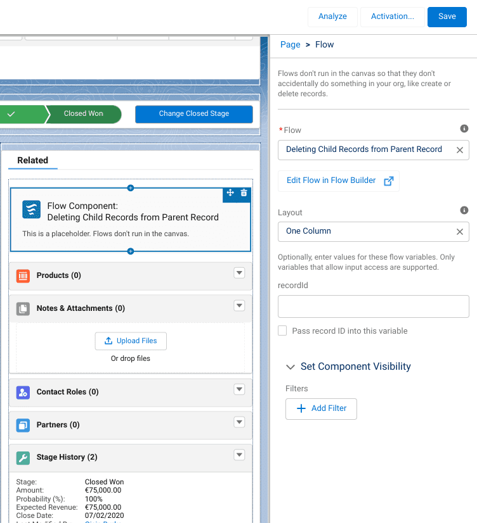Click the bottom insert handle below the Flow component
Viewport: 477px width, 523px height.
coord(131,251)
